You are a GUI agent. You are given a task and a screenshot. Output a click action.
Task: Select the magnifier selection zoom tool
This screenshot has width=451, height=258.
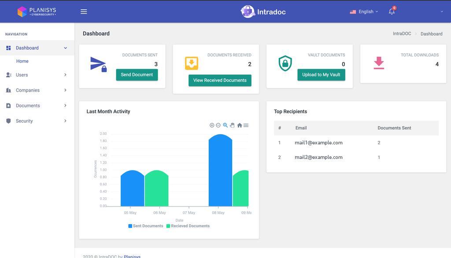tap(225, 125)
